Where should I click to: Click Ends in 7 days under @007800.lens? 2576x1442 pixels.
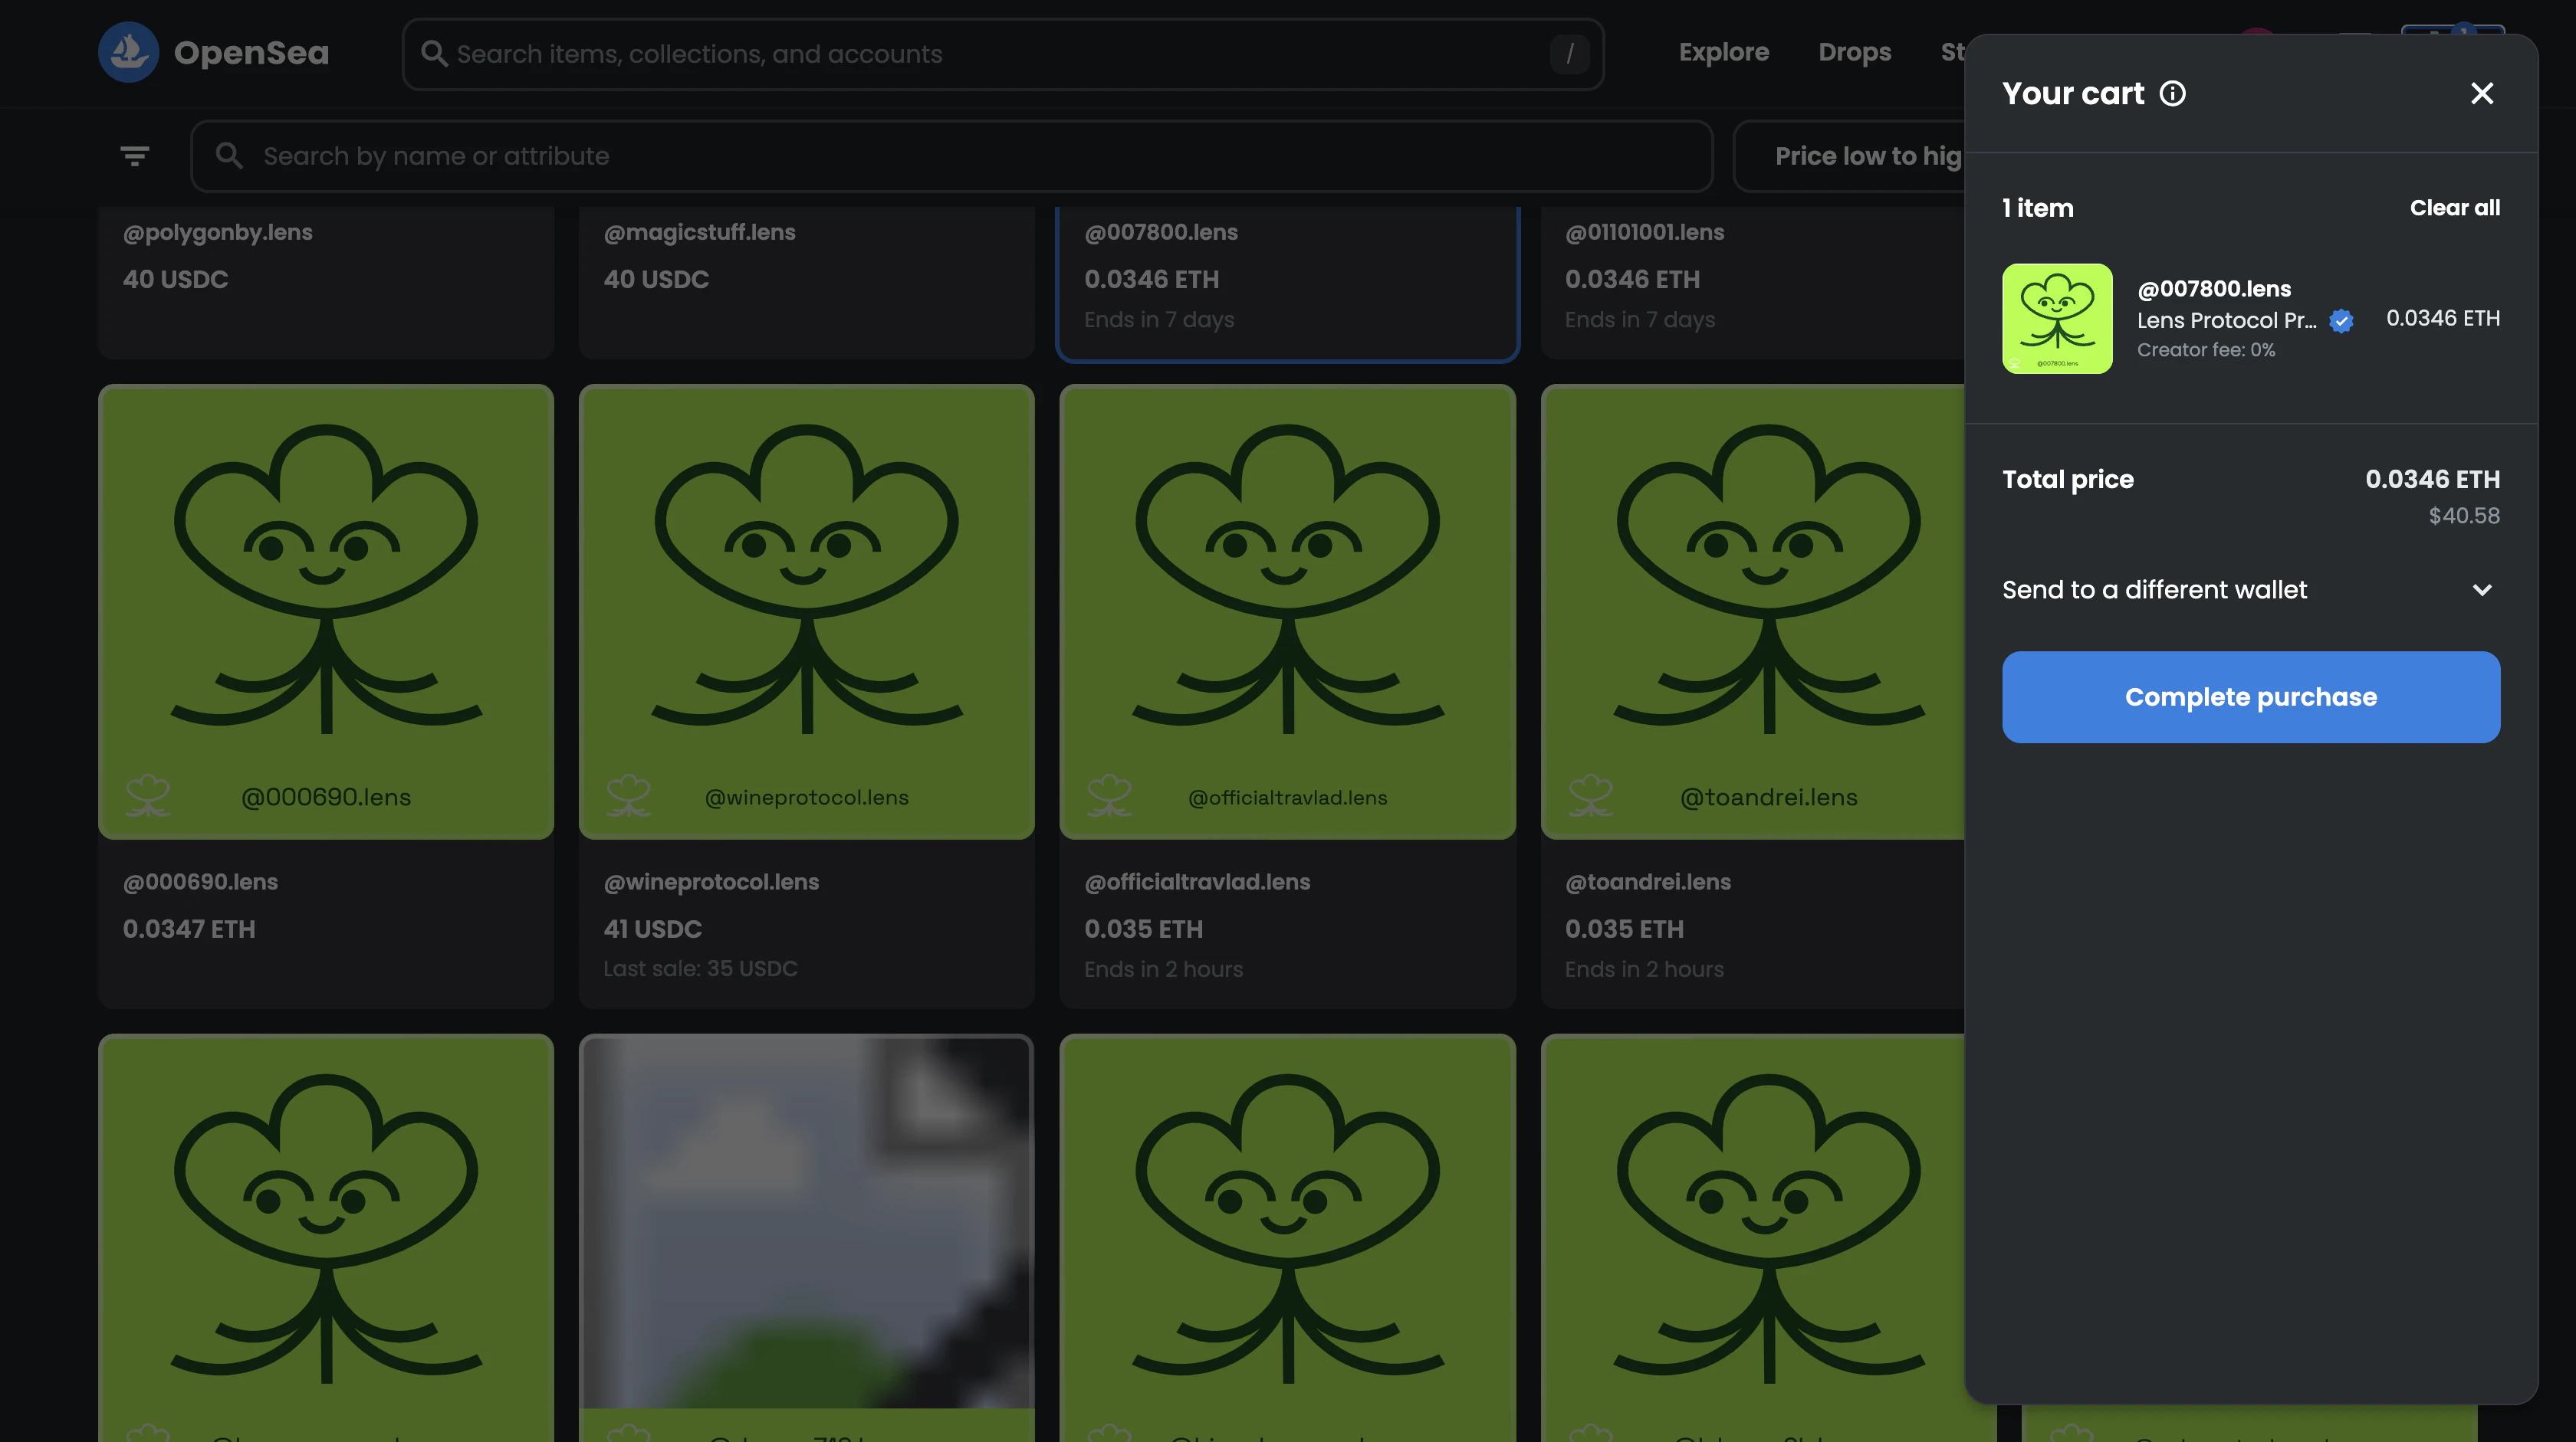point(1159,320)
